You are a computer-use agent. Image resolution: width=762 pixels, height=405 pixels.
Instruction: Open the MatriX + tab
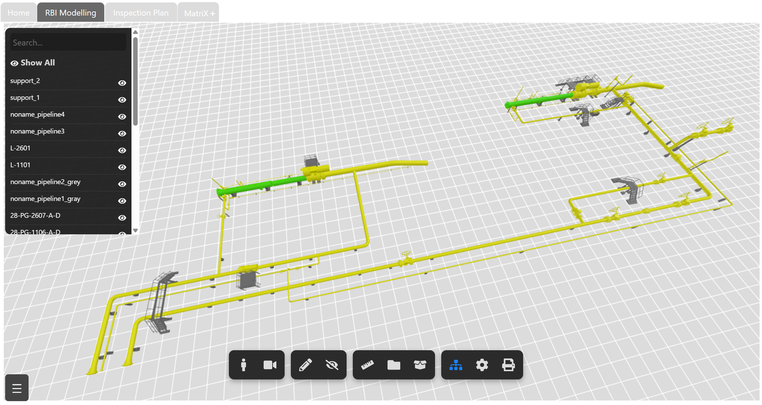(x=199, y=13)
